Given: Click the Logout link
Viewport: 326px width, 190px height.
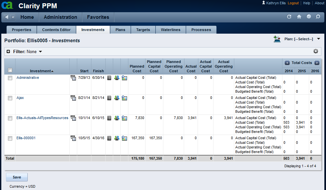Looking at the screenshot, I should click(293, 3).
